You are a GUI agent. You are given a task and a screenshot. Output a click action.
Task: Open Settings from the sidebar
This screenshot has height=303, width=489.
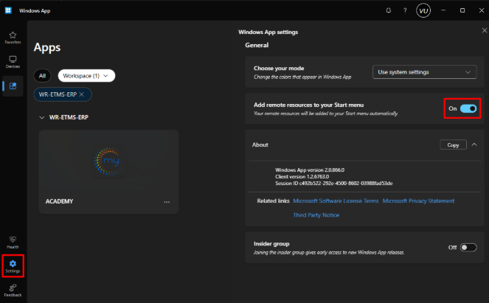click(13, 265)
